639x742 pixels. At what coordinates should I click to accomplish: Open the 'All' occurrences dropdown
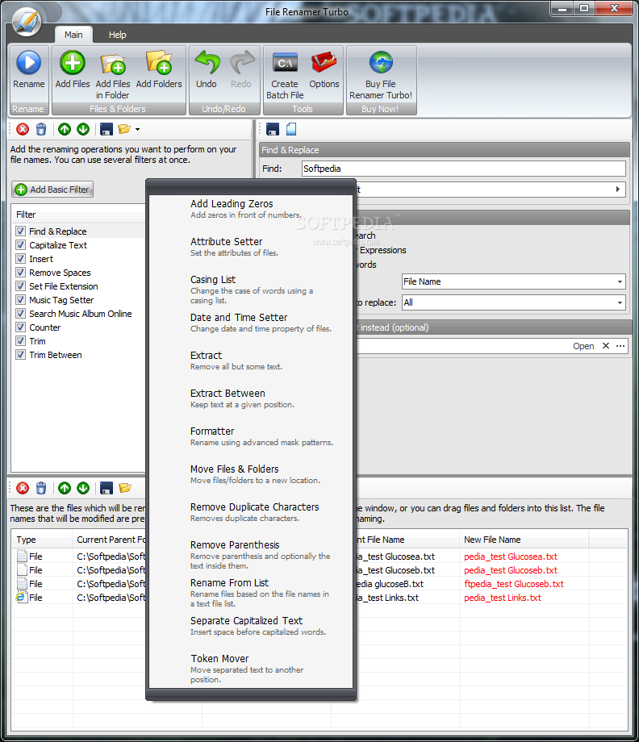click(x=620, y=302)
